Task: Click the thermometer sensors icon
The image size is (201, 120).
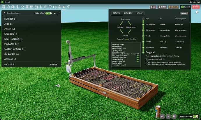Action: pos(41,7)
